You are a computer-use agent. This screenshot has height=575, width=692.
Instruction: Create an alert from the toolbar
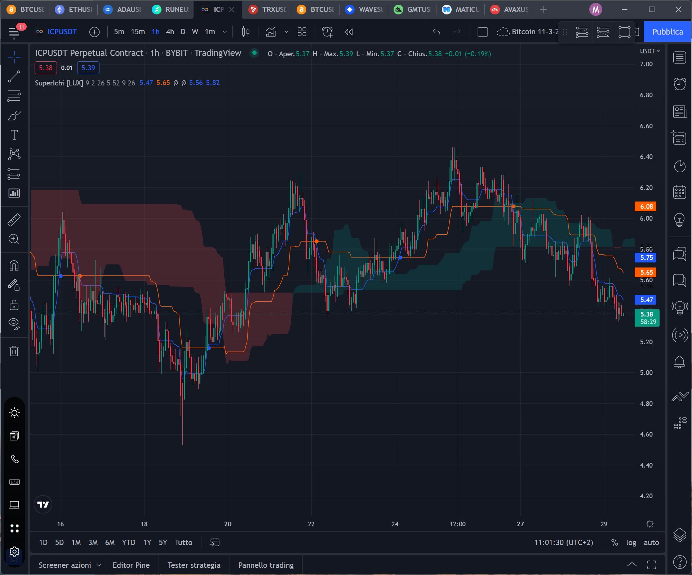click(x=327, y=32)
